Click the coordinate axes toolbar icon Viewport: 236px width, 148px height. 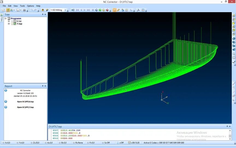tap(138, 10)
